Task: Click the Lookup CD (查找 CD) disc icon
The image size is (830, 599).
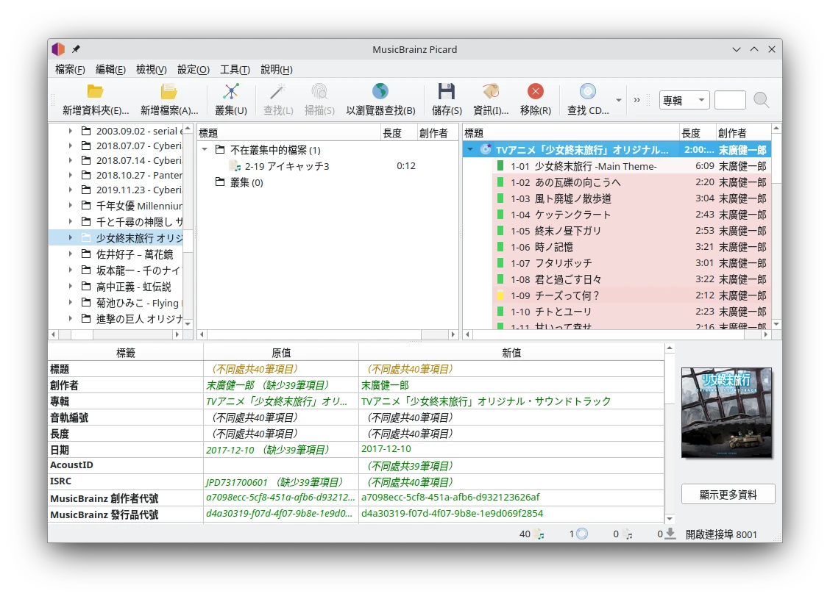Action: 587,92
